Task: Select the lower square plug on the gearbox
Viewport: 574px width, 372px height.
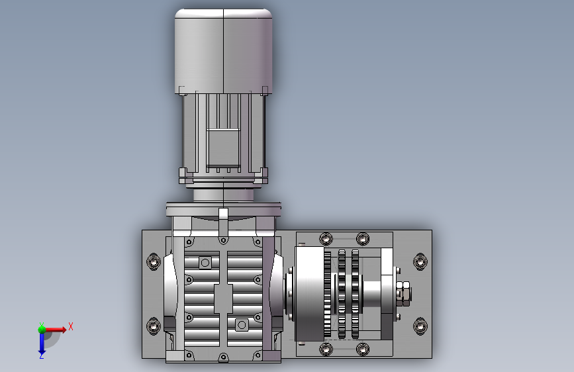Action: click(241, 325)
